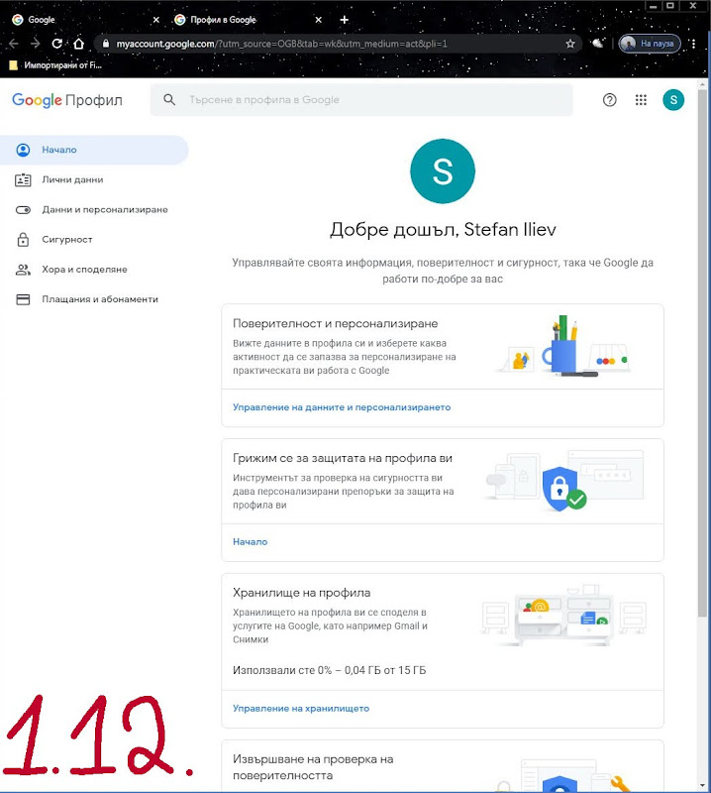This screenshot has height=793, width=711.
Task: Click the storage drawers illustration
Action: pyautogui.click(x=563, y=616)
